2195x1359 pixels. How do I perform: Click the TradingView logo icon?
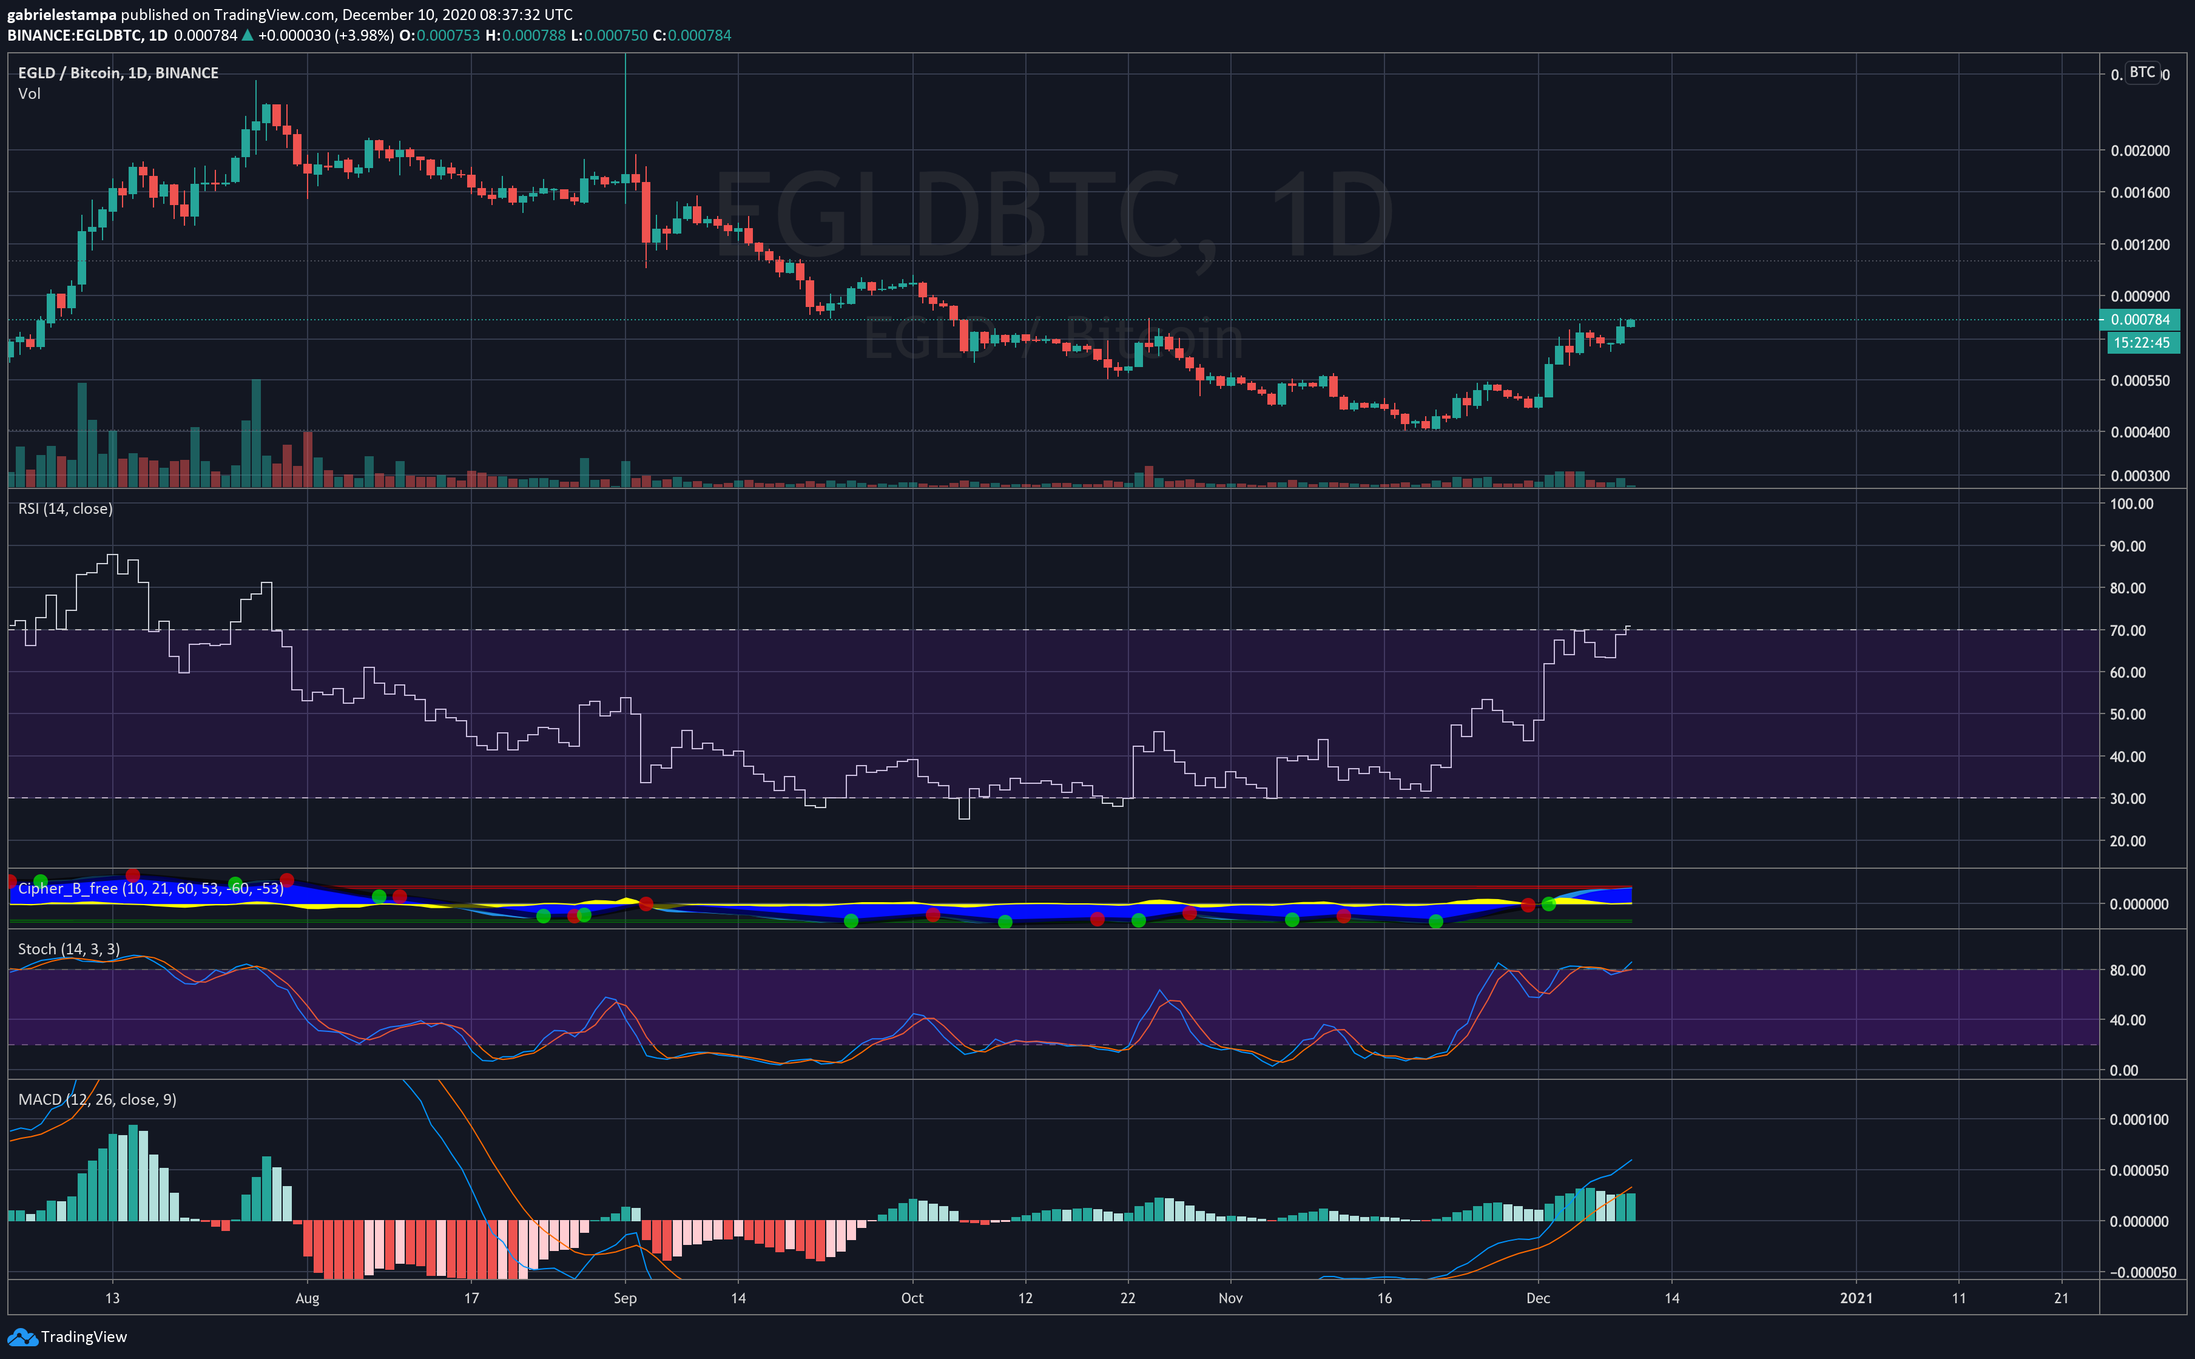tap(22, 1337)
